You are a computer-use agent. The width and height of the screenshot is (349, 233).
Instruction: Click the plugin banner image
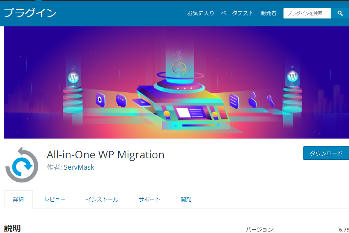tap(176, 83)
